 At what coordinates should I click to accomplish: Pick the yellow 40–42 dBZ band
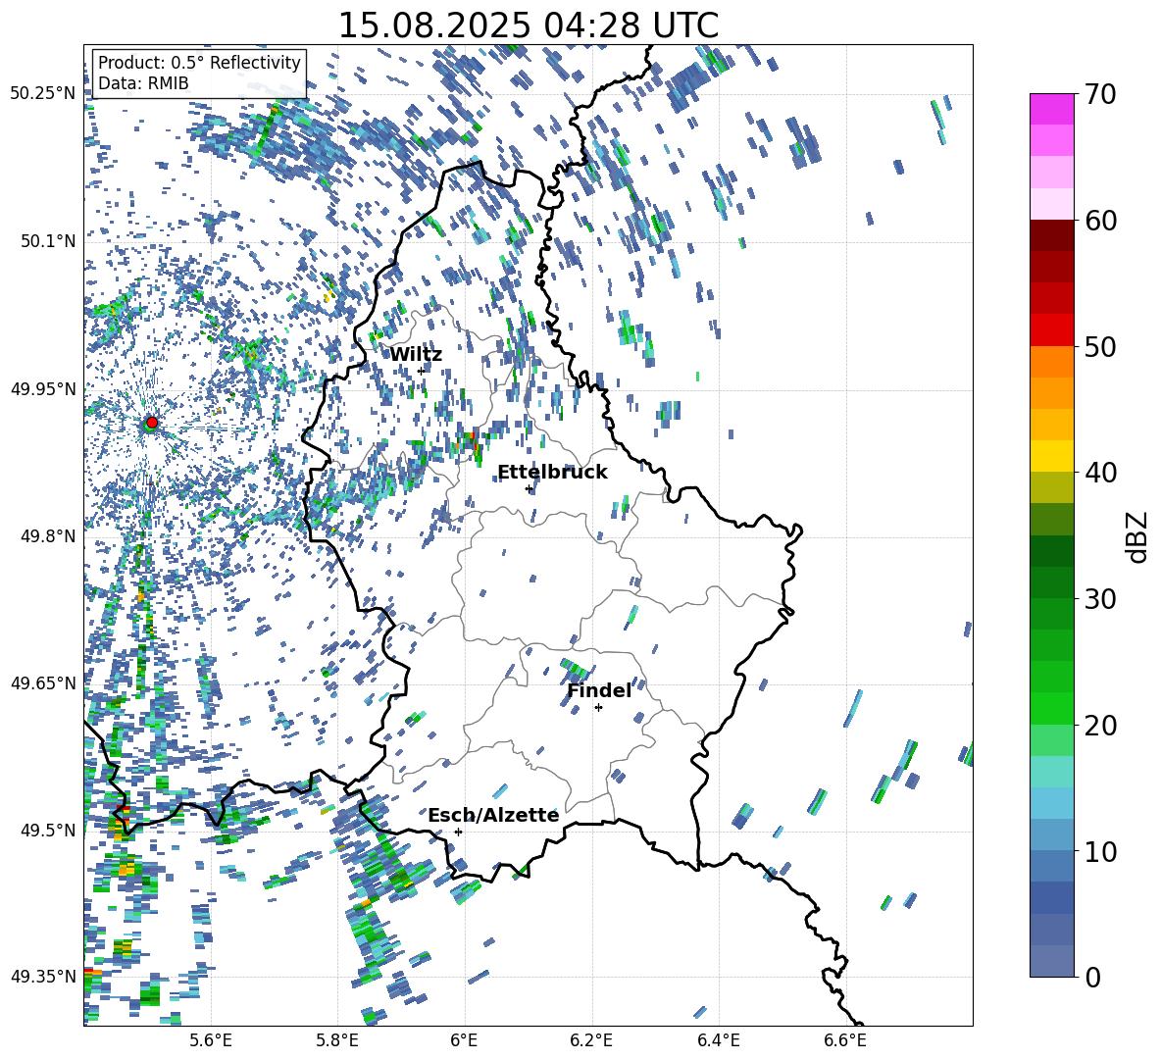pos(1052,456)
